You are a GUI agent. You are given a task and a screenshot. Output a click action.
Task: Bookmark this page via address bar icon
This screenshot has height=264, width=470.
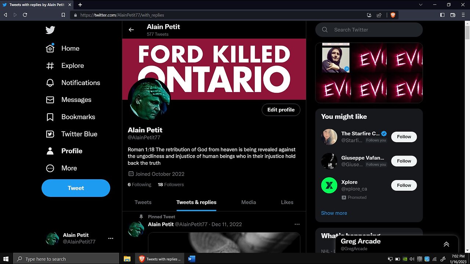[x=63, y=15]
